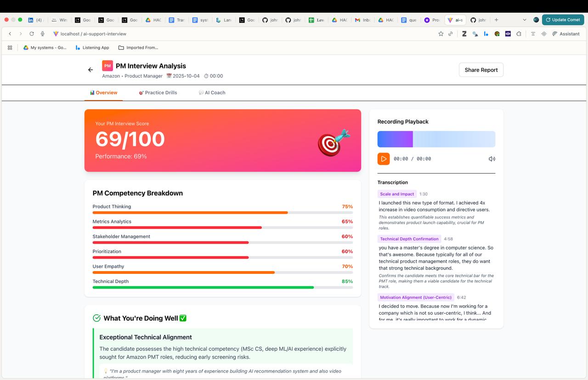Screen dimensions: 588x380
Task: Click the Metrics Analytics 65% value
Action: (347, 221)
